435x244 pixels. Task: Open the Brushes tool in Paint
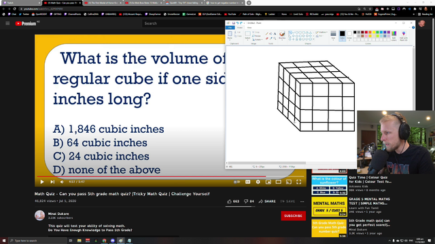click(282, 35)
